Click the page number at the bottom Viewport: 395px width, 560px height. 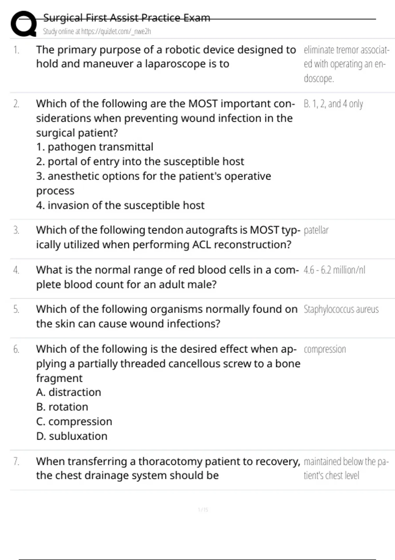(x=203, y=510)
